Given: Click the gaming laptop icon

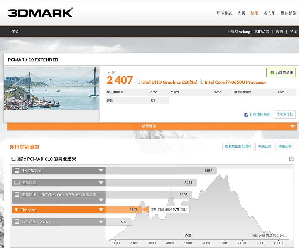Looking at the screenshot, I should click(17, 183).
